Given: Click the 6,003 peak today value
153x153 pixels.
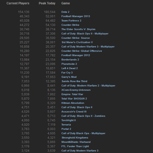Looking at the screenshot, I should [x=51, y=129].
